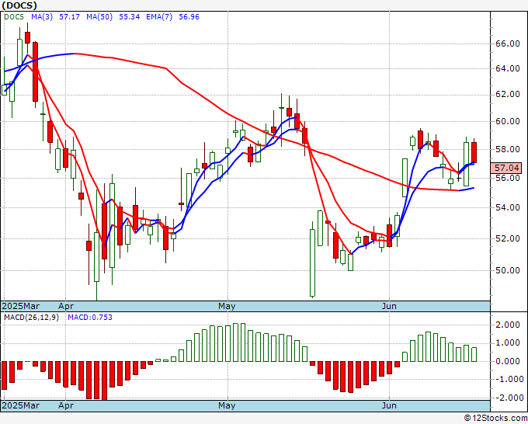Screen dimensions: 528x424
Task: Select the EMA(7) value 56.96
Action: pos(189,17)
